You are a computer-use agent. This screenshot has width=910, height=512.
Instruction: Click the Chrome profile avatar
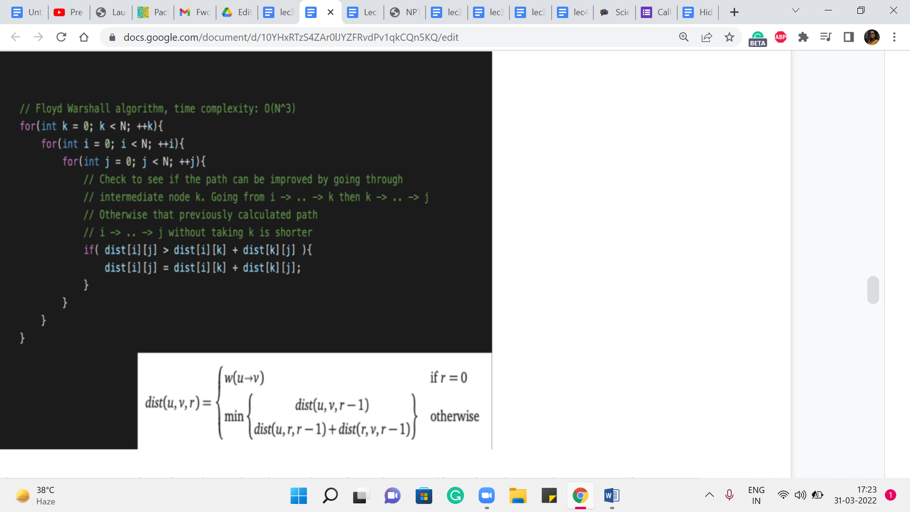tap(872, 37)
